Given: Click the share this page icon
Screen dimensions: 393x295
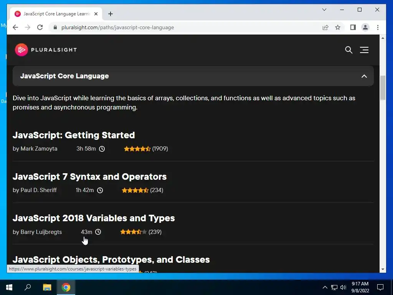Looking at the screenshot, I should [325, 27].
